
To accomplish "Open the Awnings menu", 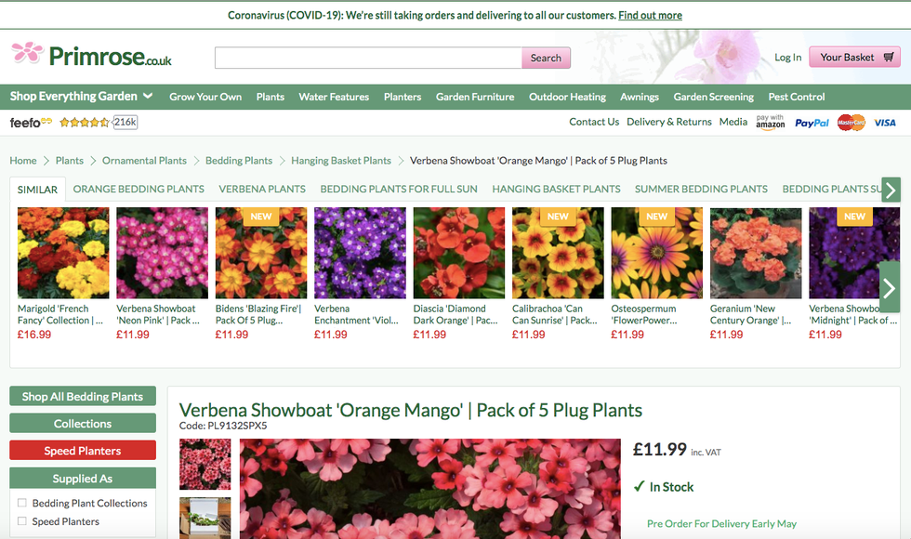I will click(x=640, y=97).
